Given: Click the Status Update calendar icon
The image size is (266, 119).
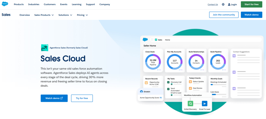Looking at the screenshot, I should click(x=190, y=82).
